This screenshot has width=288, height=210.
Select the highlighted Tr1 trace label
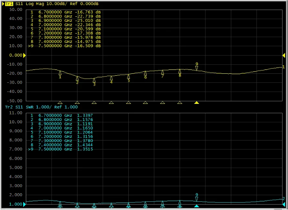(x=9, y=4)
